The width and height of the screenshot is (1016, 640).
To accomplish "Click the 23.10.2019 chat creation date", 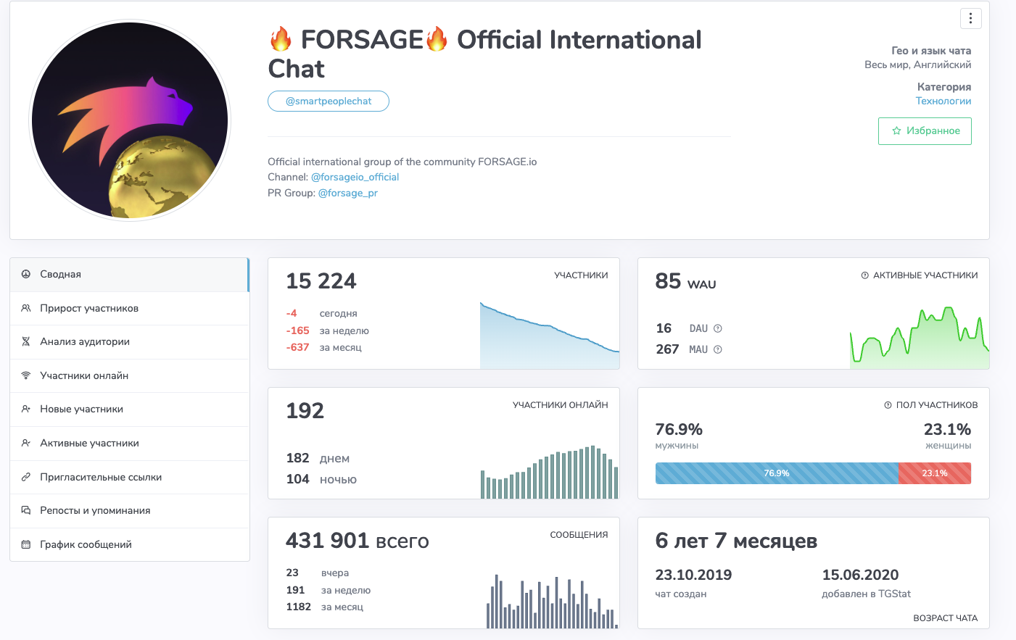I will 693,575.
